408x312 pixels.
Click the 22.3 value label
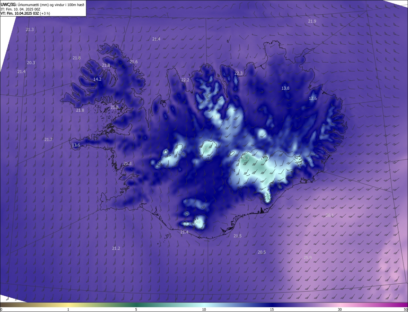coord(238,73)
